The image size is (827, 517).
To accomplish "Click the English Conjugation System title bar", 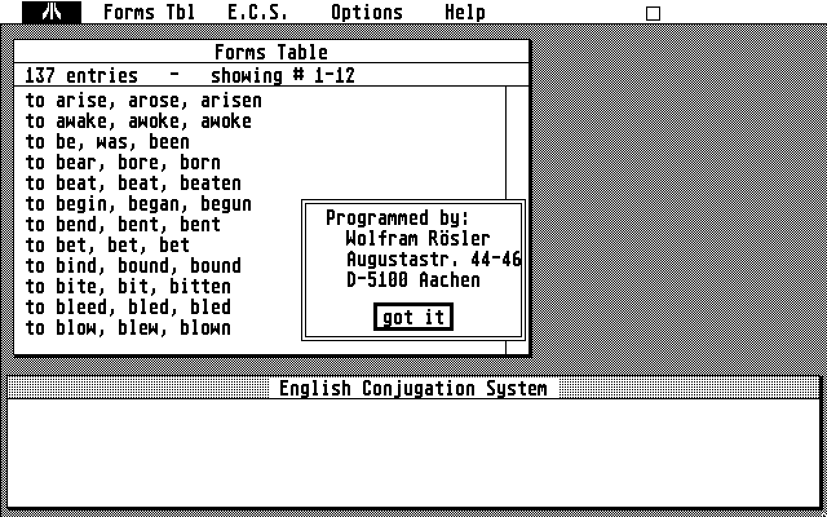I will [x=413, y=388].
